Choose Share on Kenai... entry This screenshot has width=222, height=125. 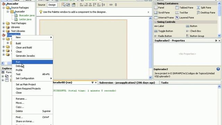coord(32,121)
